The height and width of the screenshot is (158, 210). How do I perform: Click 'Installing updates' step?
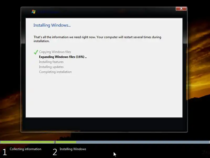click(x=51, y=67)
